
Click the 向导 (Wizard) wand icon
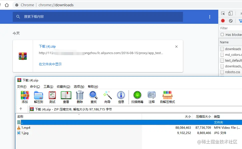[107, 97]
